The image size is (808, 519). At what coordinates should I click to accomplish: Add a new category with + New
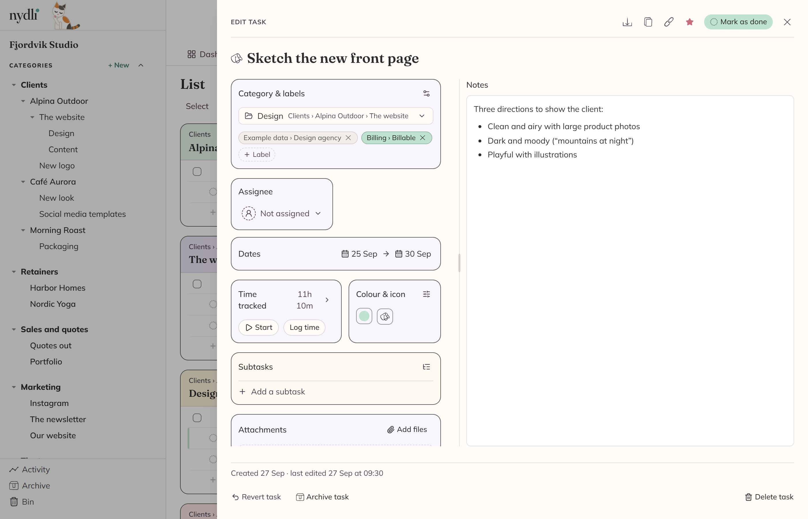(118, 65)
